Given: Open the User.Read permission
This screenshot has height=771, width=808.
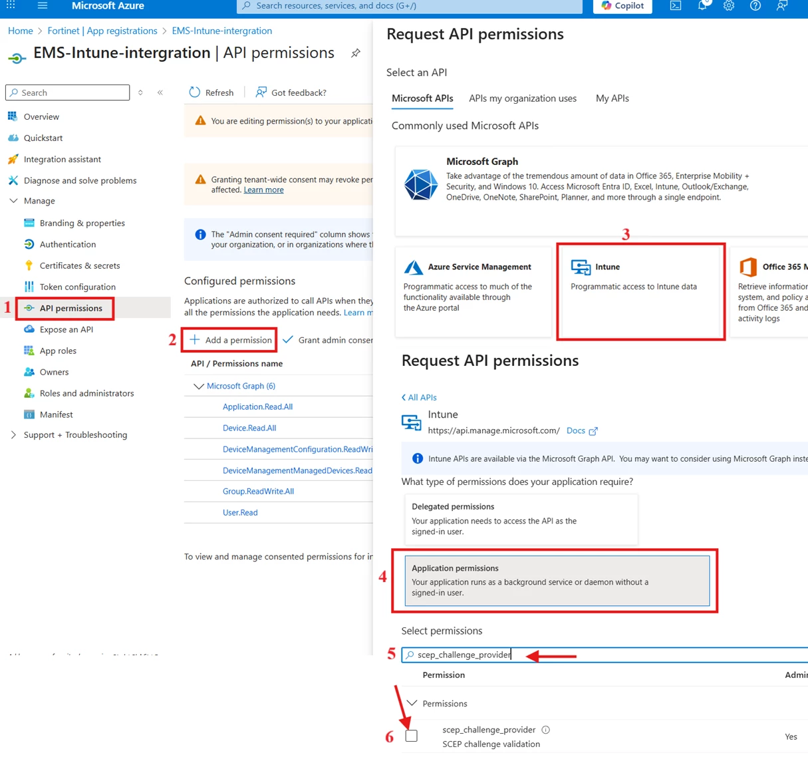Looking at the screenshot, I should [240, 512].
